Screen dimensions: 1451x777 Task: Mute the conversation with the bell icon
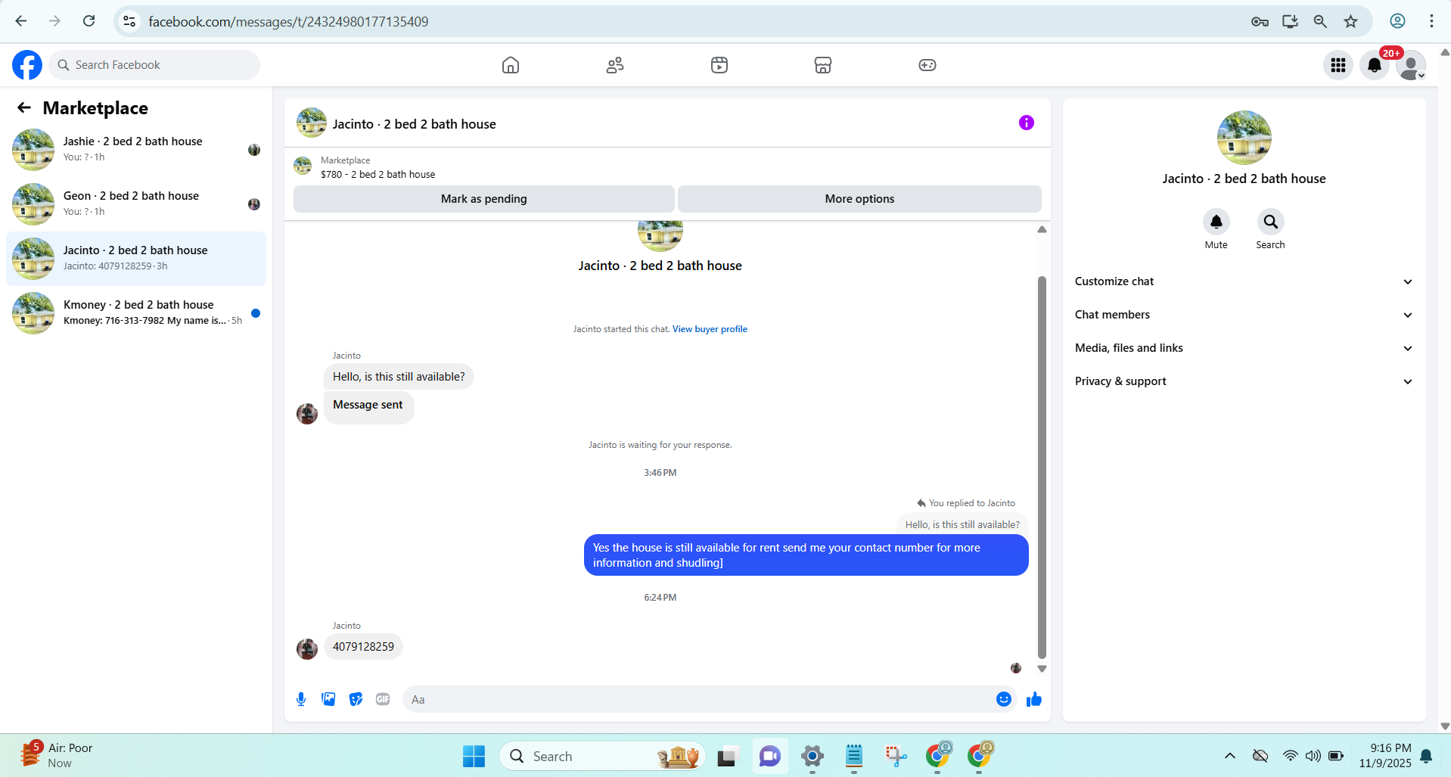pyautogui.click(x=1216, y=222)
